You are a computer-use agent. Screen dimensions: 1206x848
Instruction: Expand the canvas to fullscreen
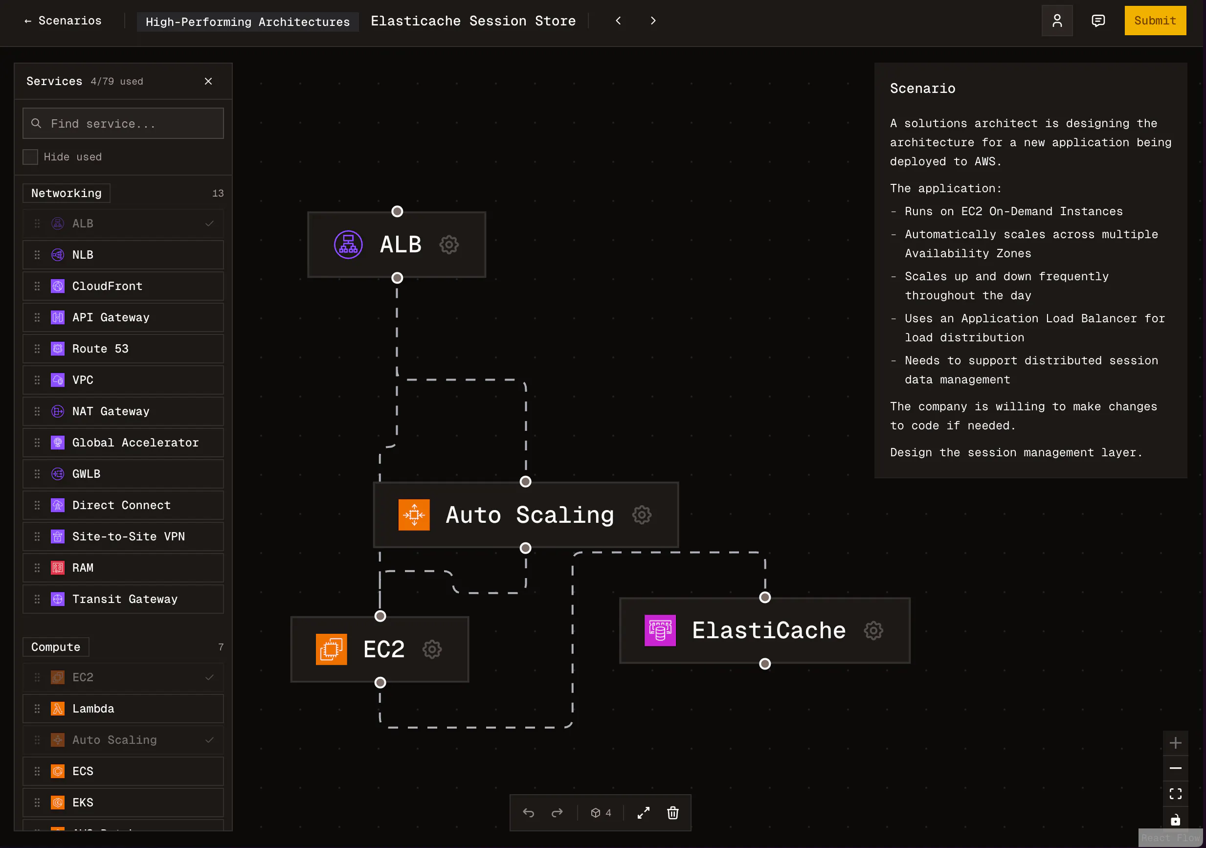(644, 813)
